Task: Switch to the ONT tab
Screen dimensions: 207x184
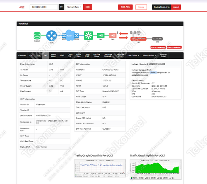Action: coord(31,56)
